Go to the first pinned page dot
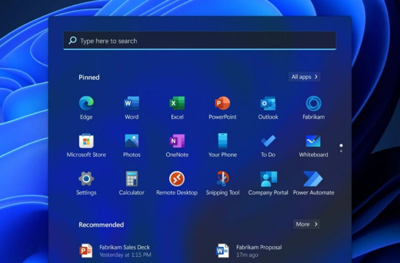This screenshot has width=400, height=263. (341, 146)
